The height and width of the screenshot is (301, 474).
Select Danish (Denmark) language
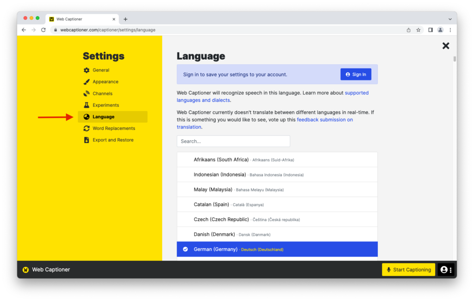[x=277, y=234]
